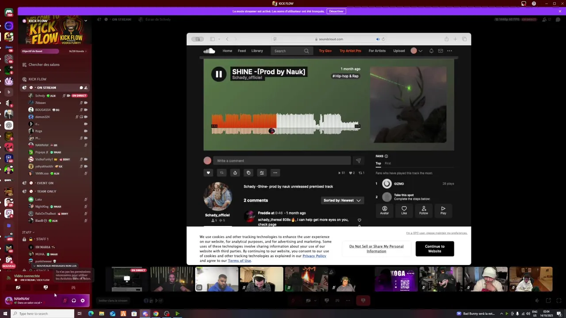Reload the page in the streamed browser

click(x=383, y=39)
